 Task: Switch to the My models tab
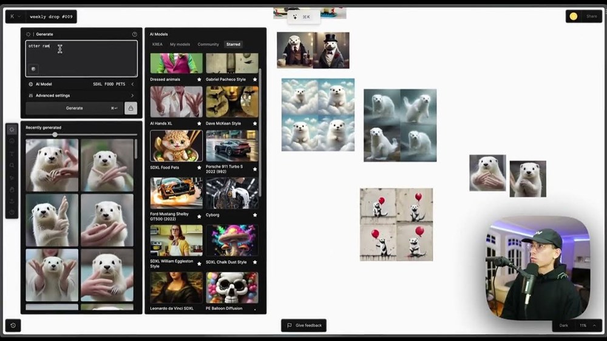[x=180, y=44]
